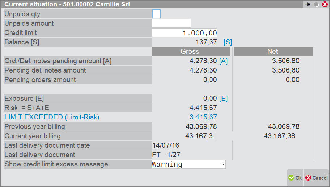Screen dimensions: 330x187
Task: Click the LIMIT EXCEEDED (Limit-Risk) label
Action: (x=52, y=117)
